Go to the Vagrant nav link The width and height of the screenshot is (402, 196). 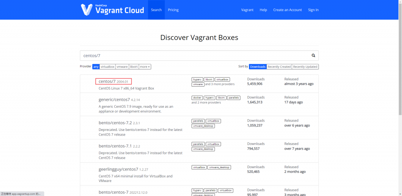coord(247,10)
